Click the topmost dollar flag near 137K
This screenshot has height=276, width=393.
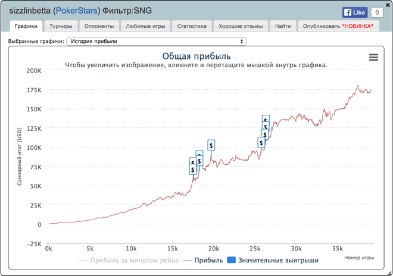pyautogui.click(x=266, y=118)
